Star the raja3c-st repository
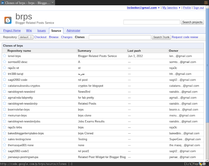Image resolution: width=209 pixels, height=166 pixels. click(x=5, y=68)
